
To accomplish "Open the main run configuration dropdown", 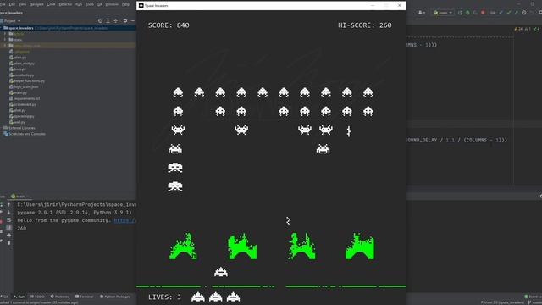I will click(x=443, y=13).
